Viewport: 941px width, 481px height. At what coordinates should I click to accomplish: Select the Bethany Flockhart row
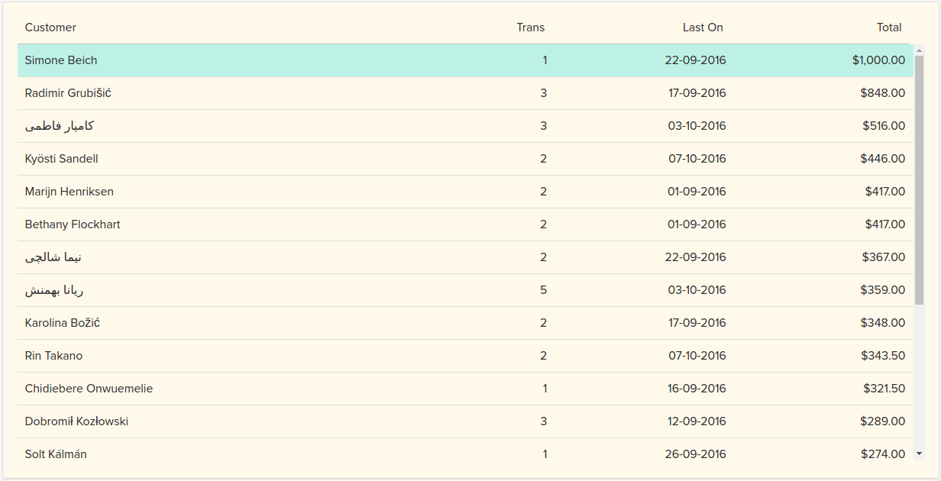click(x=73, y=224)
